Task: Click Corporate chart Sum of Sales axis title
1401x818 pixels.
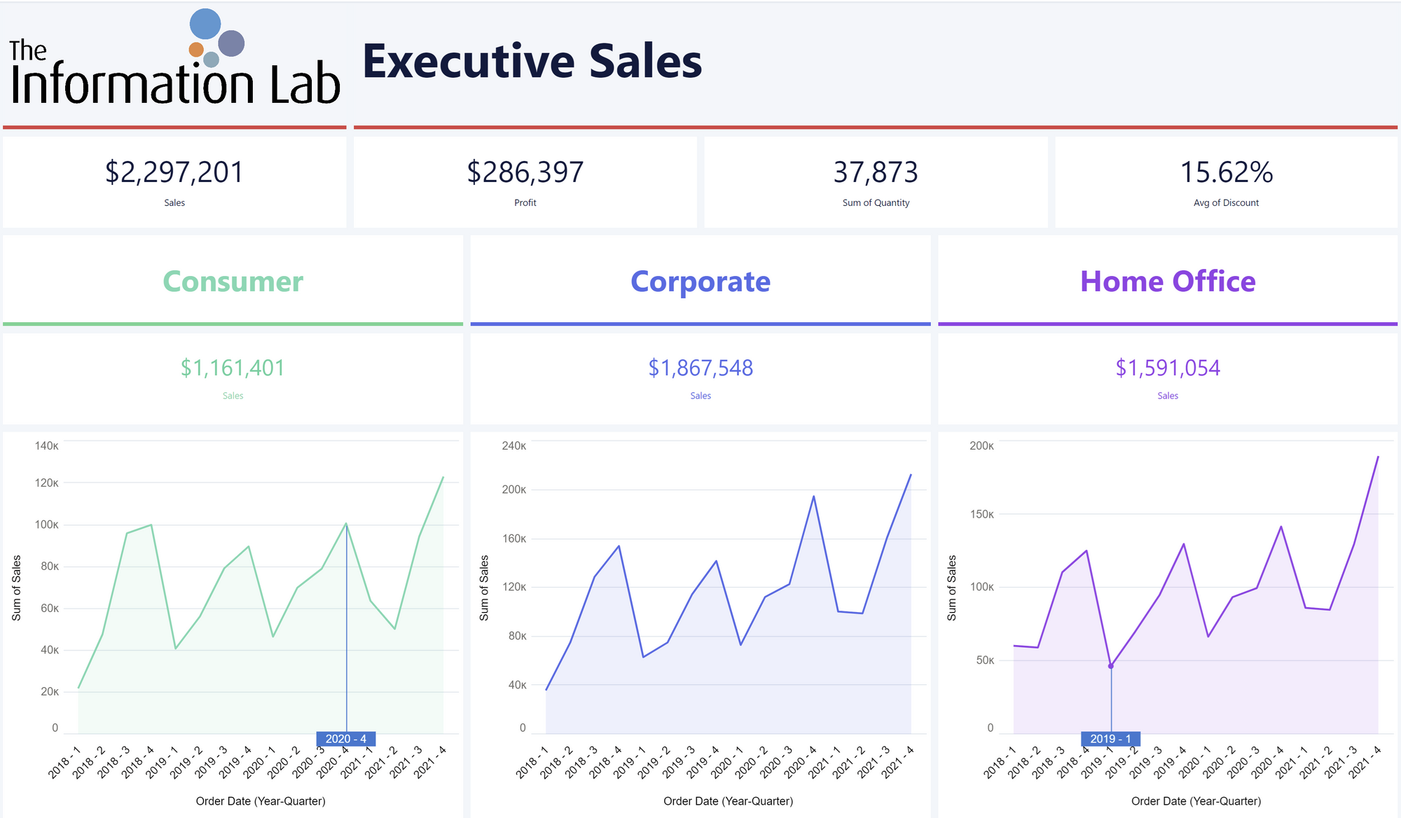Action: [x=484, y=588]
